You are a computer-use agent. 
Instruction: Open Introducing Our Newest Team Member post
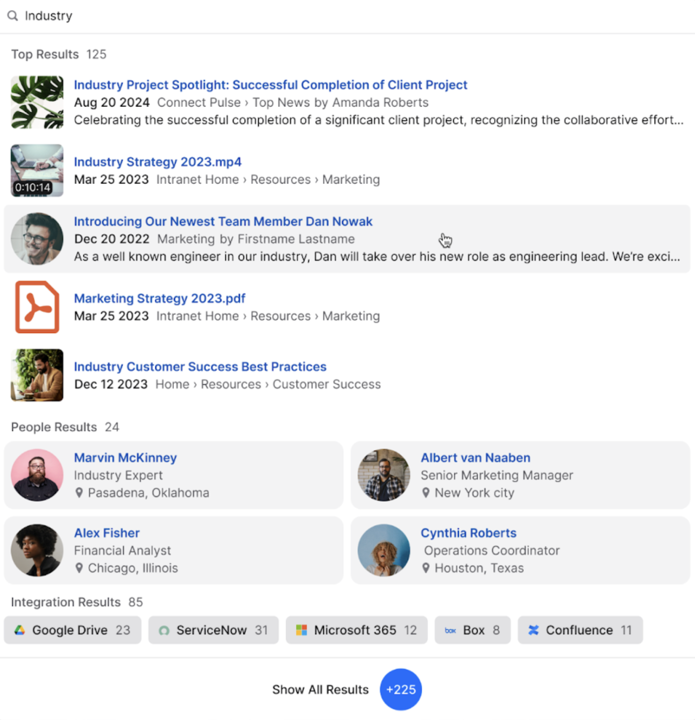[x=223, y=221]
